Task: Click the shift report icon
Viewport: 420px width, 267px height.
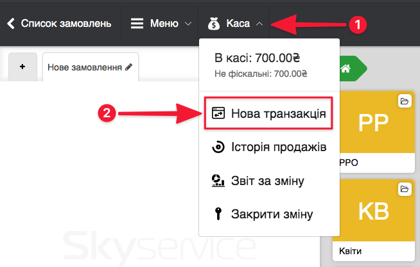Action: tap(218, 181)
